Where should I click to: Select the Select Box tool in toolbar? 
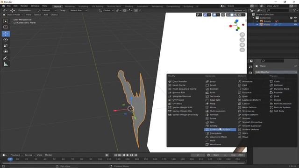pos(6,21)
